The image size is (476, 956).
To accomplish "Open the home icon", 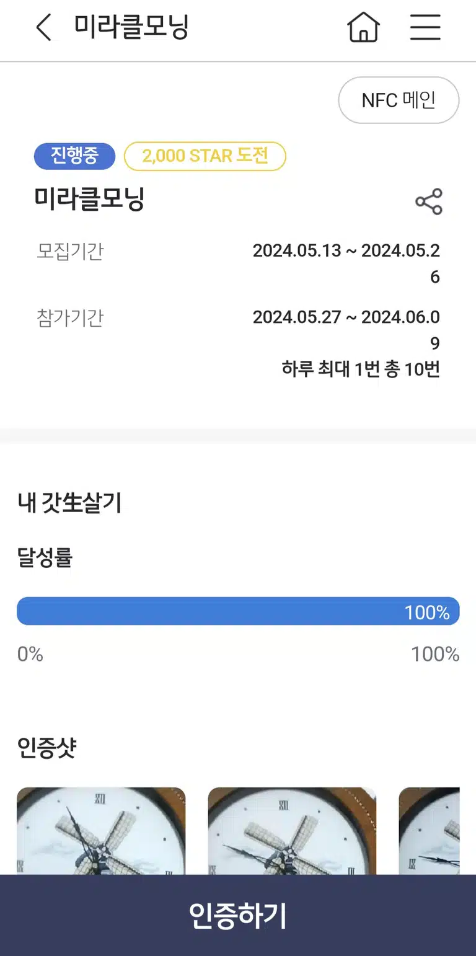I will pos(363,28).
